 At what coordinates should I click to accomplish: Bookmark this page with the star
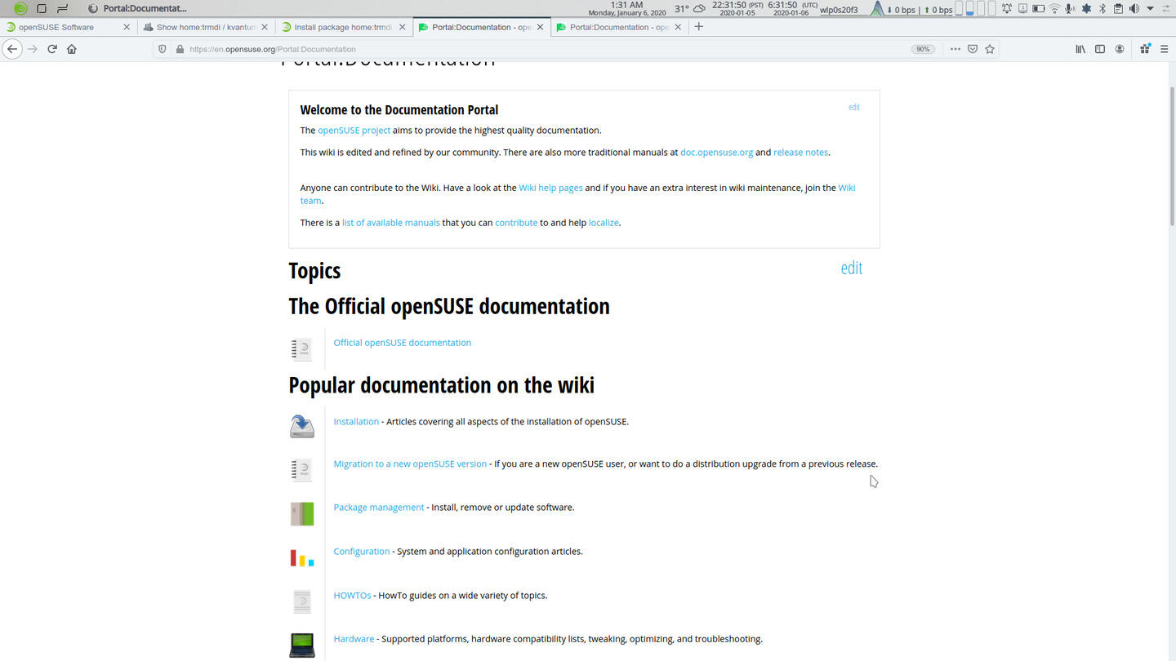(990, 49)
